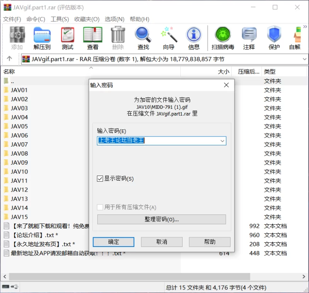Click the Organize passwords (整理密码) button
This screenshot has width=309, height=293.
tap(161, 219)
